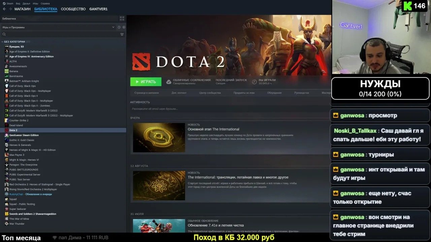This screenshot has width=431, height=242.
Task: Open Центр сообщества link
Action: (210, 93)
